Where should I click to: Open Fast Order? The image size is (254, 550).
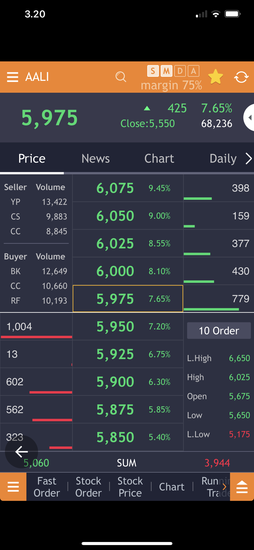47,487
